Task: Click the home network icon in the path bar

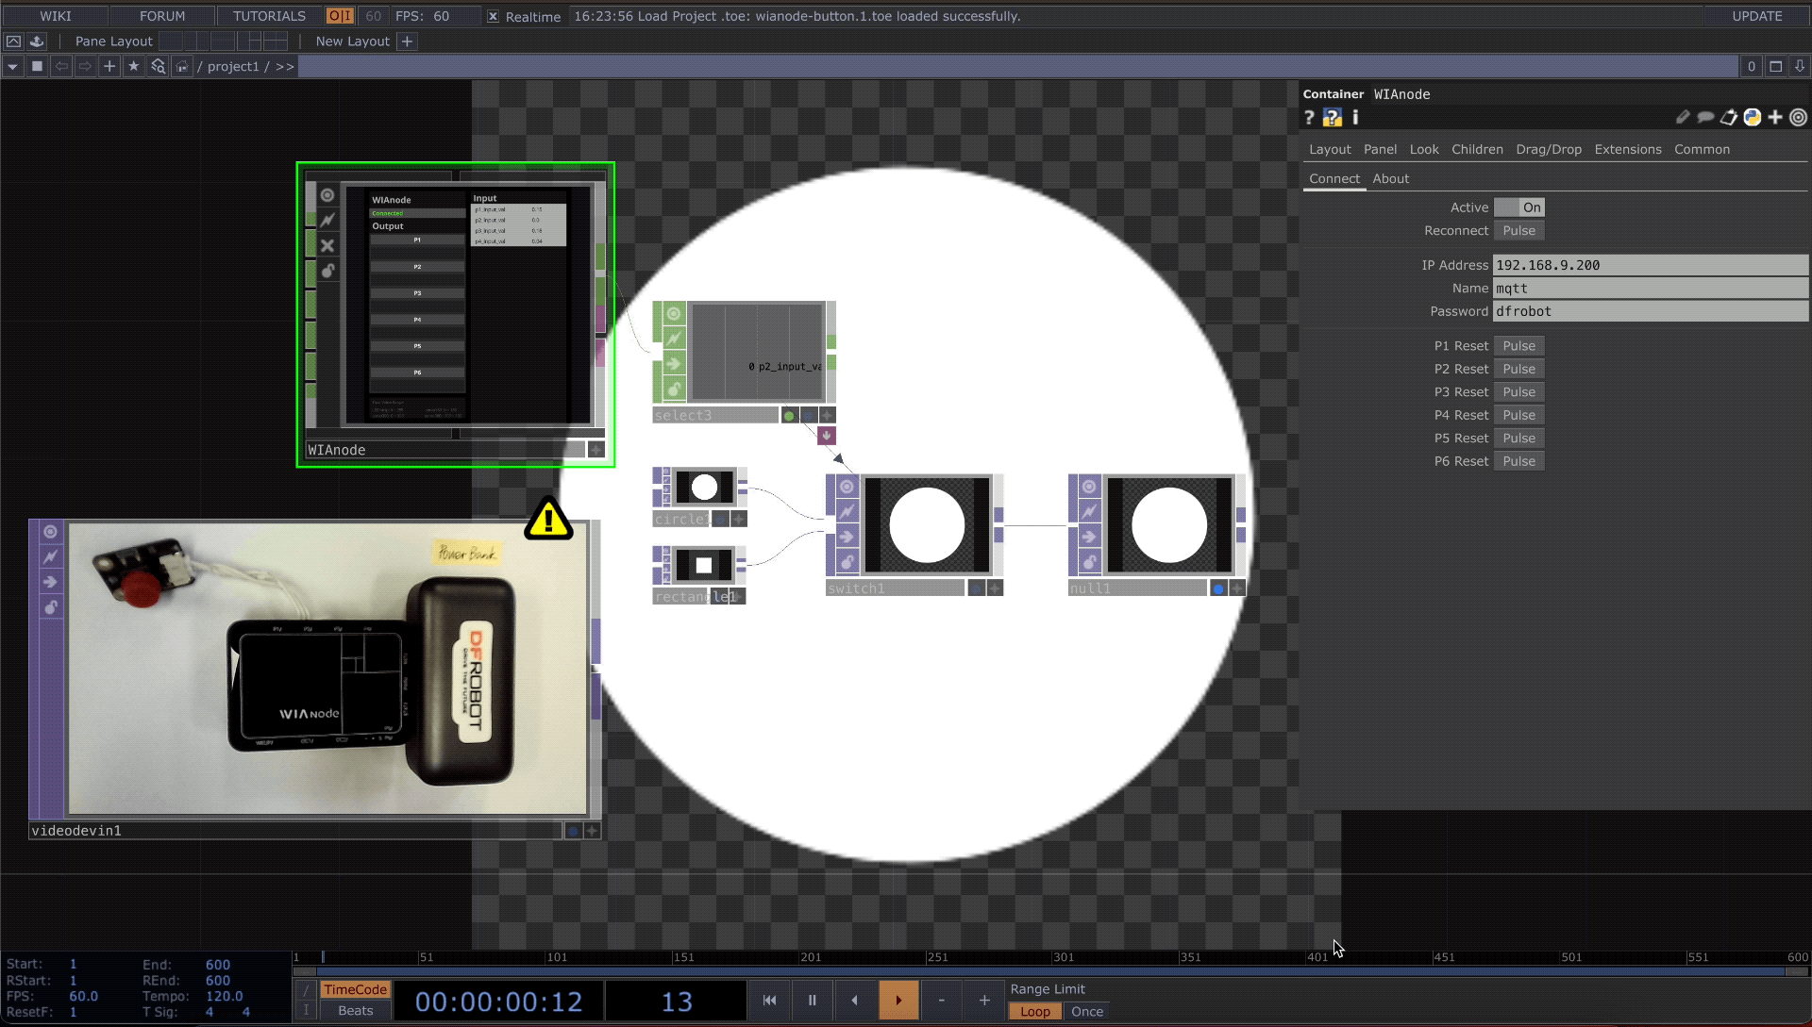Action: click(x=182, y=67)
